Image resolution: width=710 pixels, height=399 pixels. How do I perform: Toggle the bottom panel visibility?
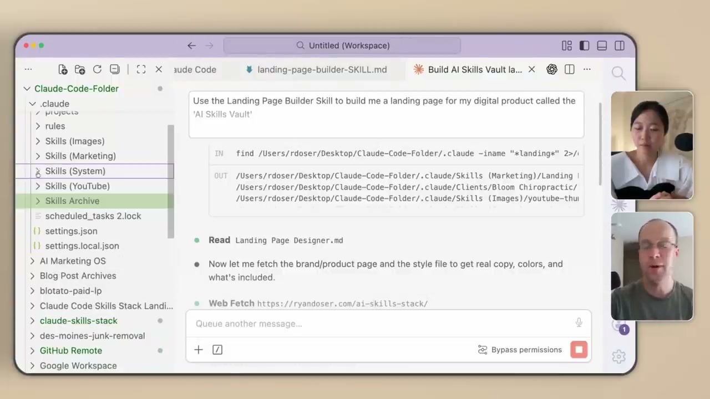(x=602, y=46)
